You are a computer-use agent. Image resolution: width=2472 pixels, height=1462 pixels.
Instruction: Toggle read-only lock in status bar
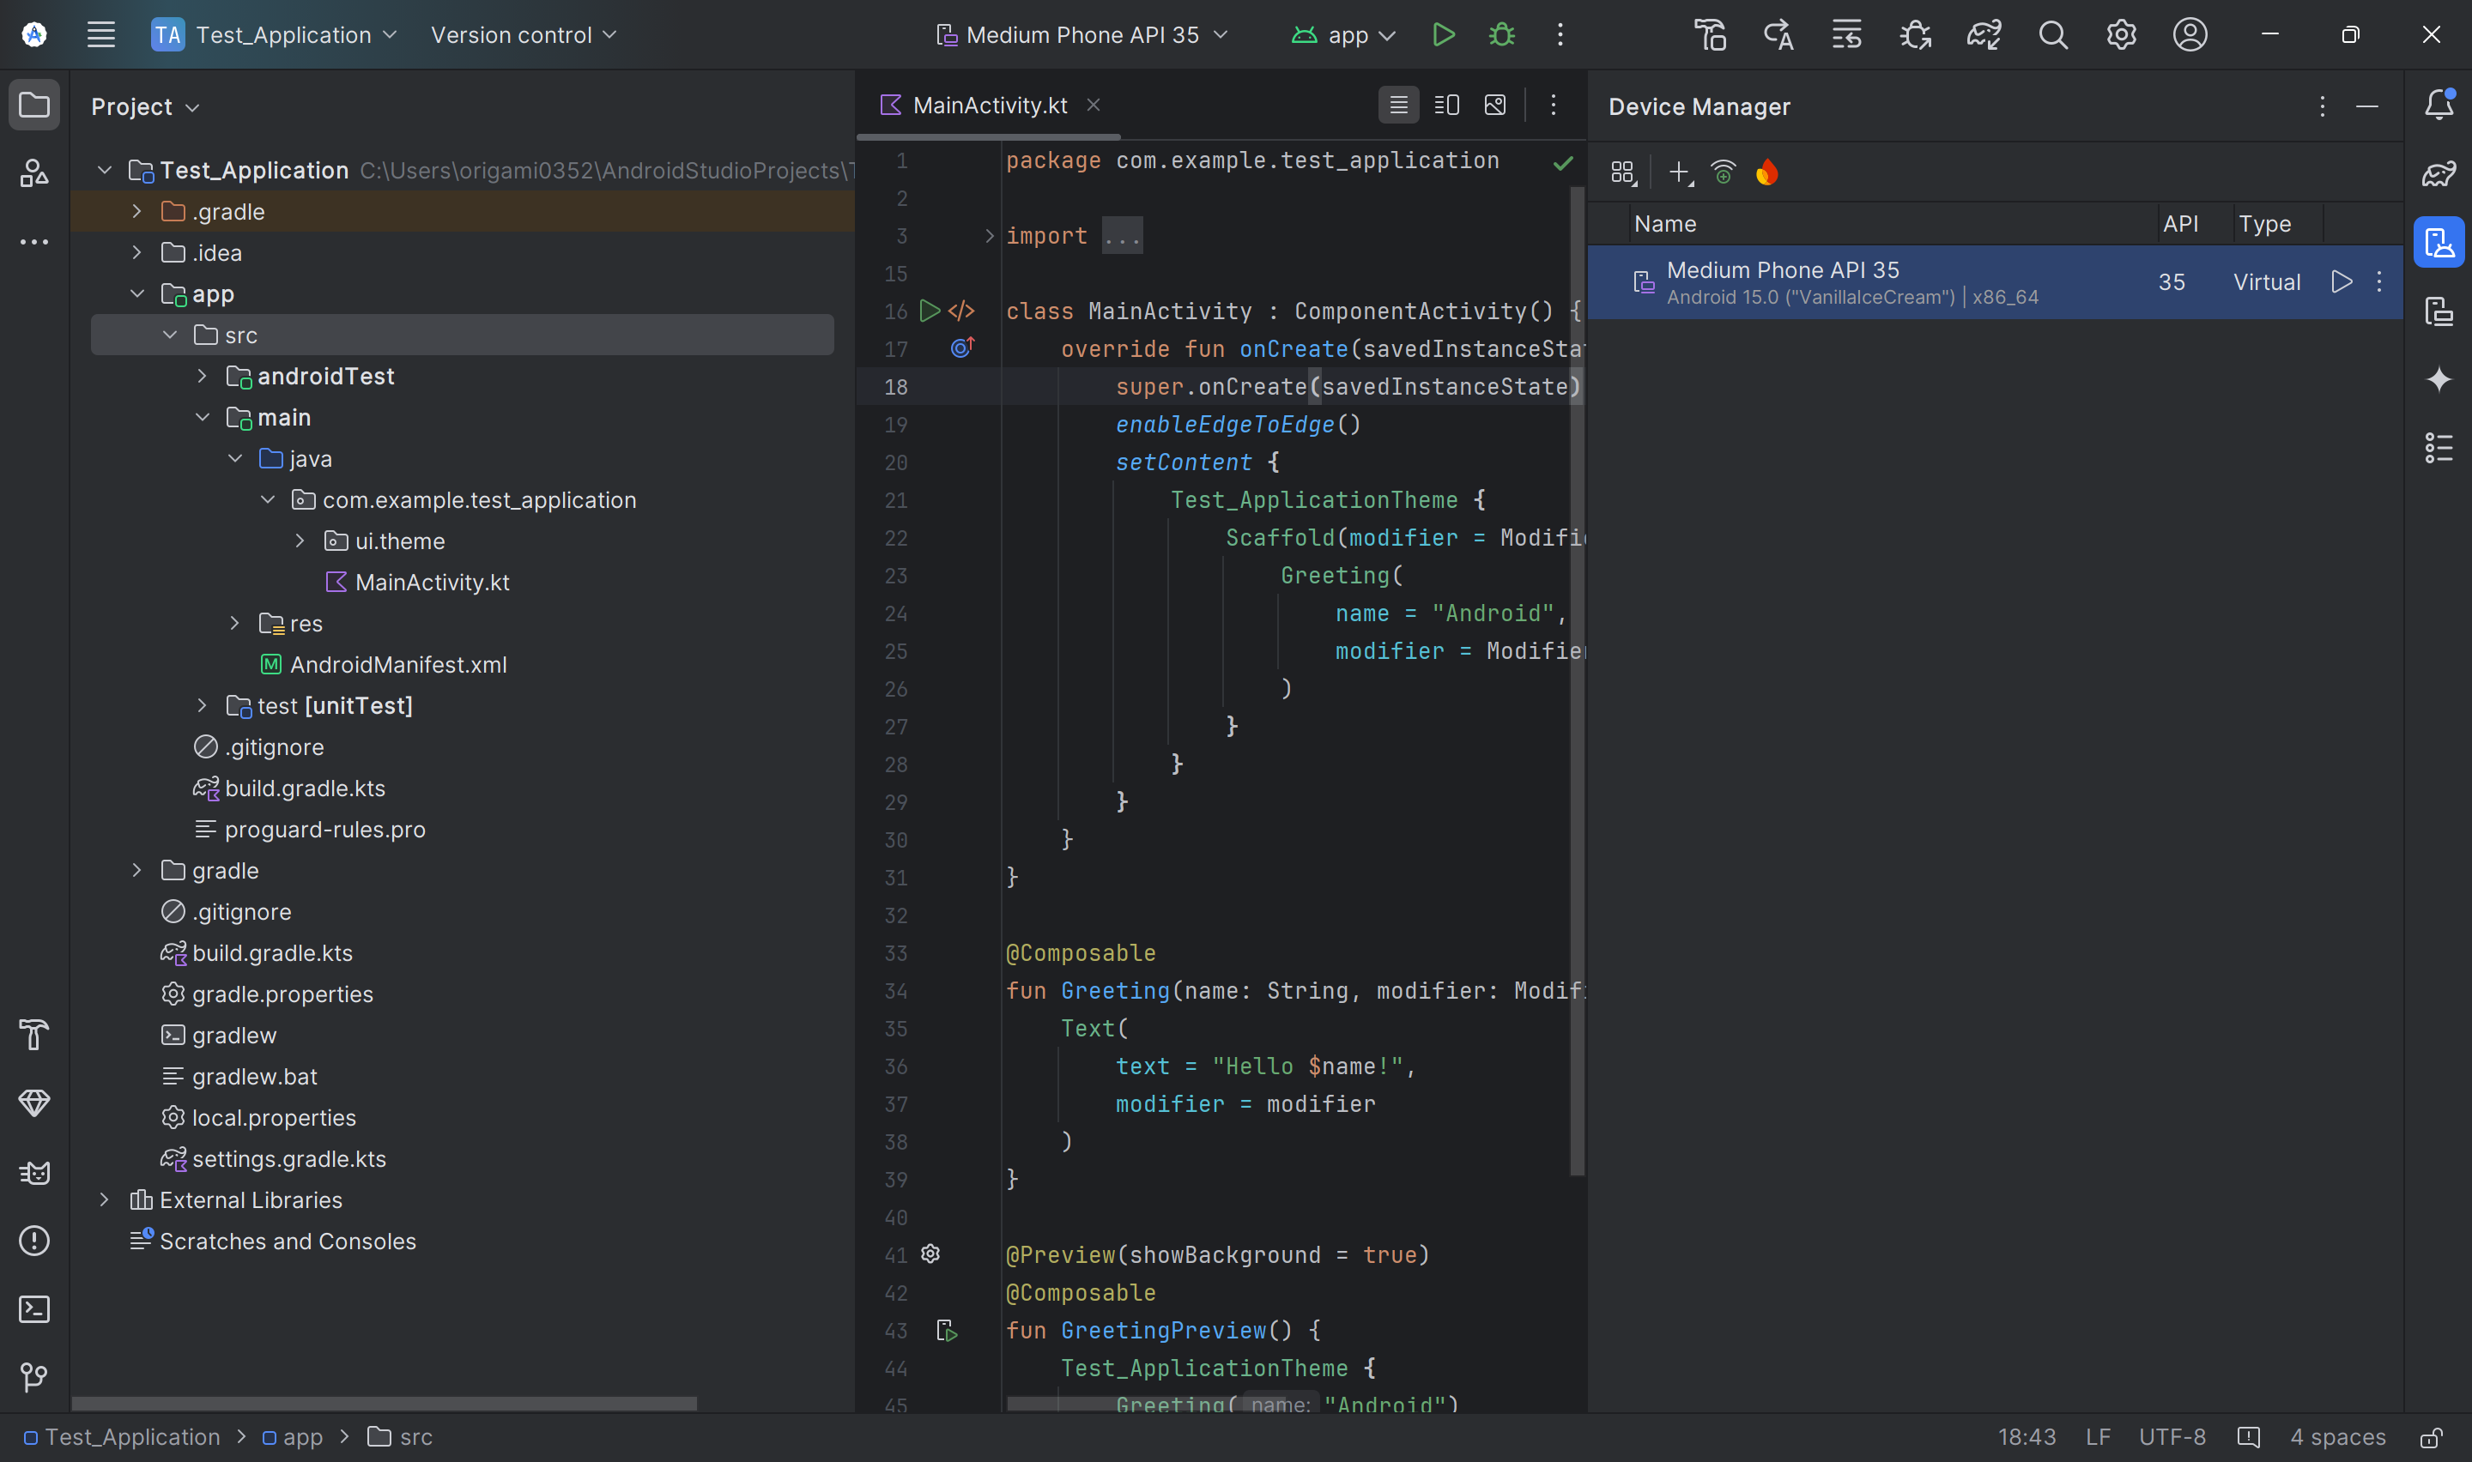(2431, 1437)
